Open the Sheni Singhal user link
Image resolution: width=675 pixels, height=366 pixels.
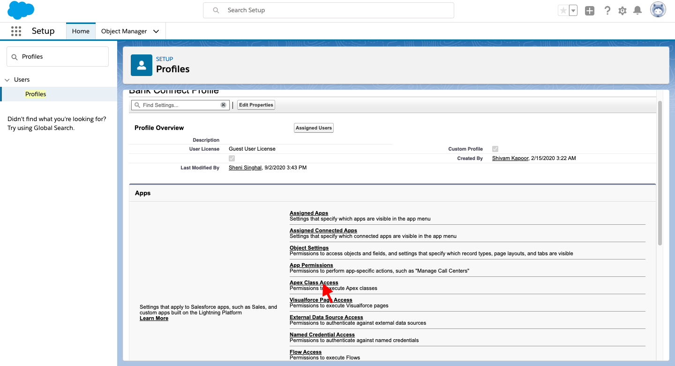pyautogui.click(x=245, y=168)
